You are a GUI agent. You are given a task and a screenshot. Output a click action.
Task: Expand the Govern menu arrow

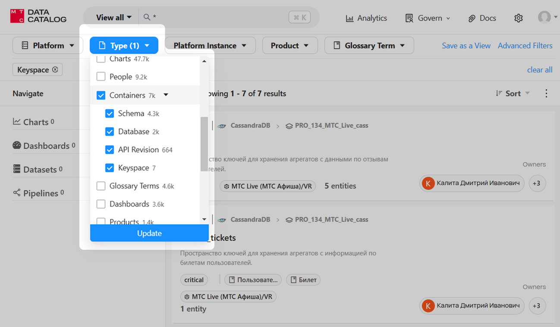tap(448, 18)
